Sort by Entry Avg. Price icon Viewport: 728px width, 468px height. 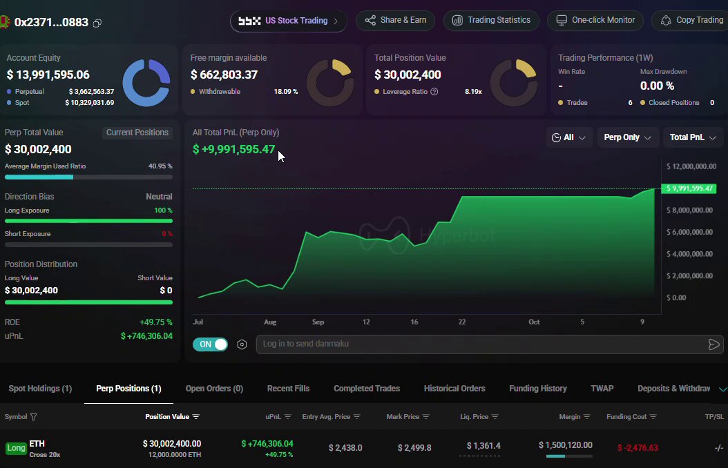point(356,416)
